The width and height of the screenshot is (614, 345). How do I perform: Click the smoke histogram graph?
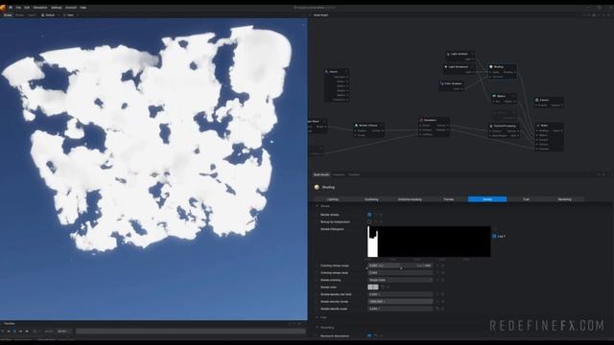tap(429, 241)
